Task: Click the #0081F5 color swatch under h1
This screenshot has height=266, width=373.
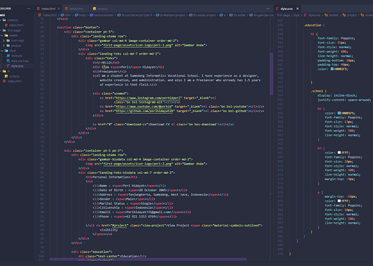Action: pos(332,69)
